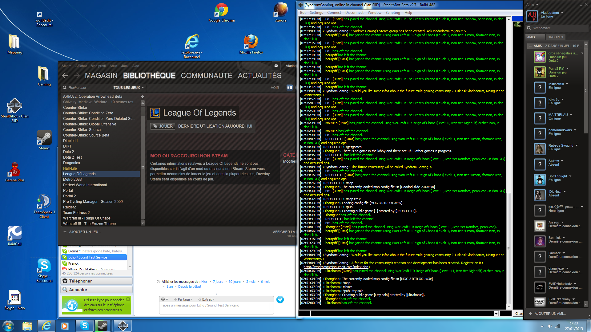Open Skype emoticon picker
Viewport: 591px width, 332px height.
165,299
